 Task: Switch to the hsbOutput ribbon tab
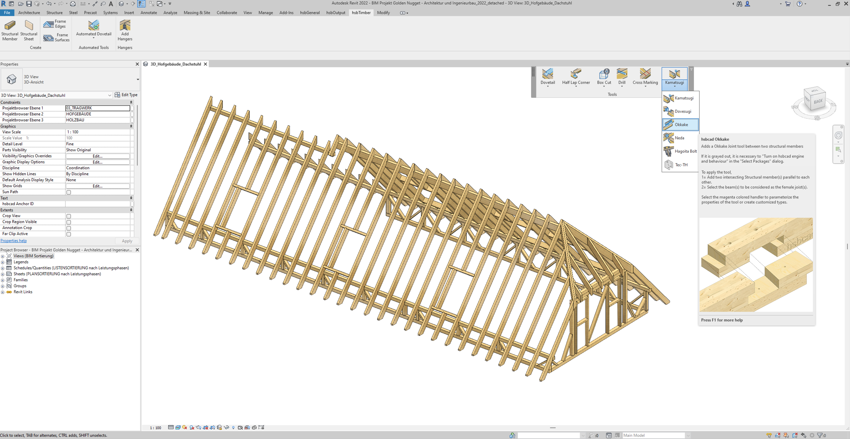point(336,13)
